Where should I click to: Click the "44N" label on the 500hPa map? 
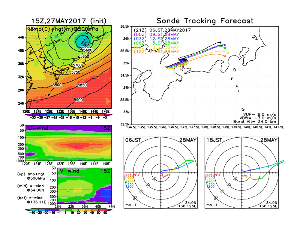(x=21, y=37)
